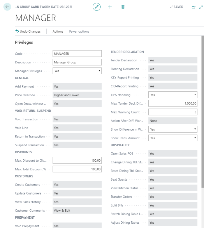This screenshot has height=228, width=204.
Task: Edit the Description field Manager Group
Action: click(77, 62)
